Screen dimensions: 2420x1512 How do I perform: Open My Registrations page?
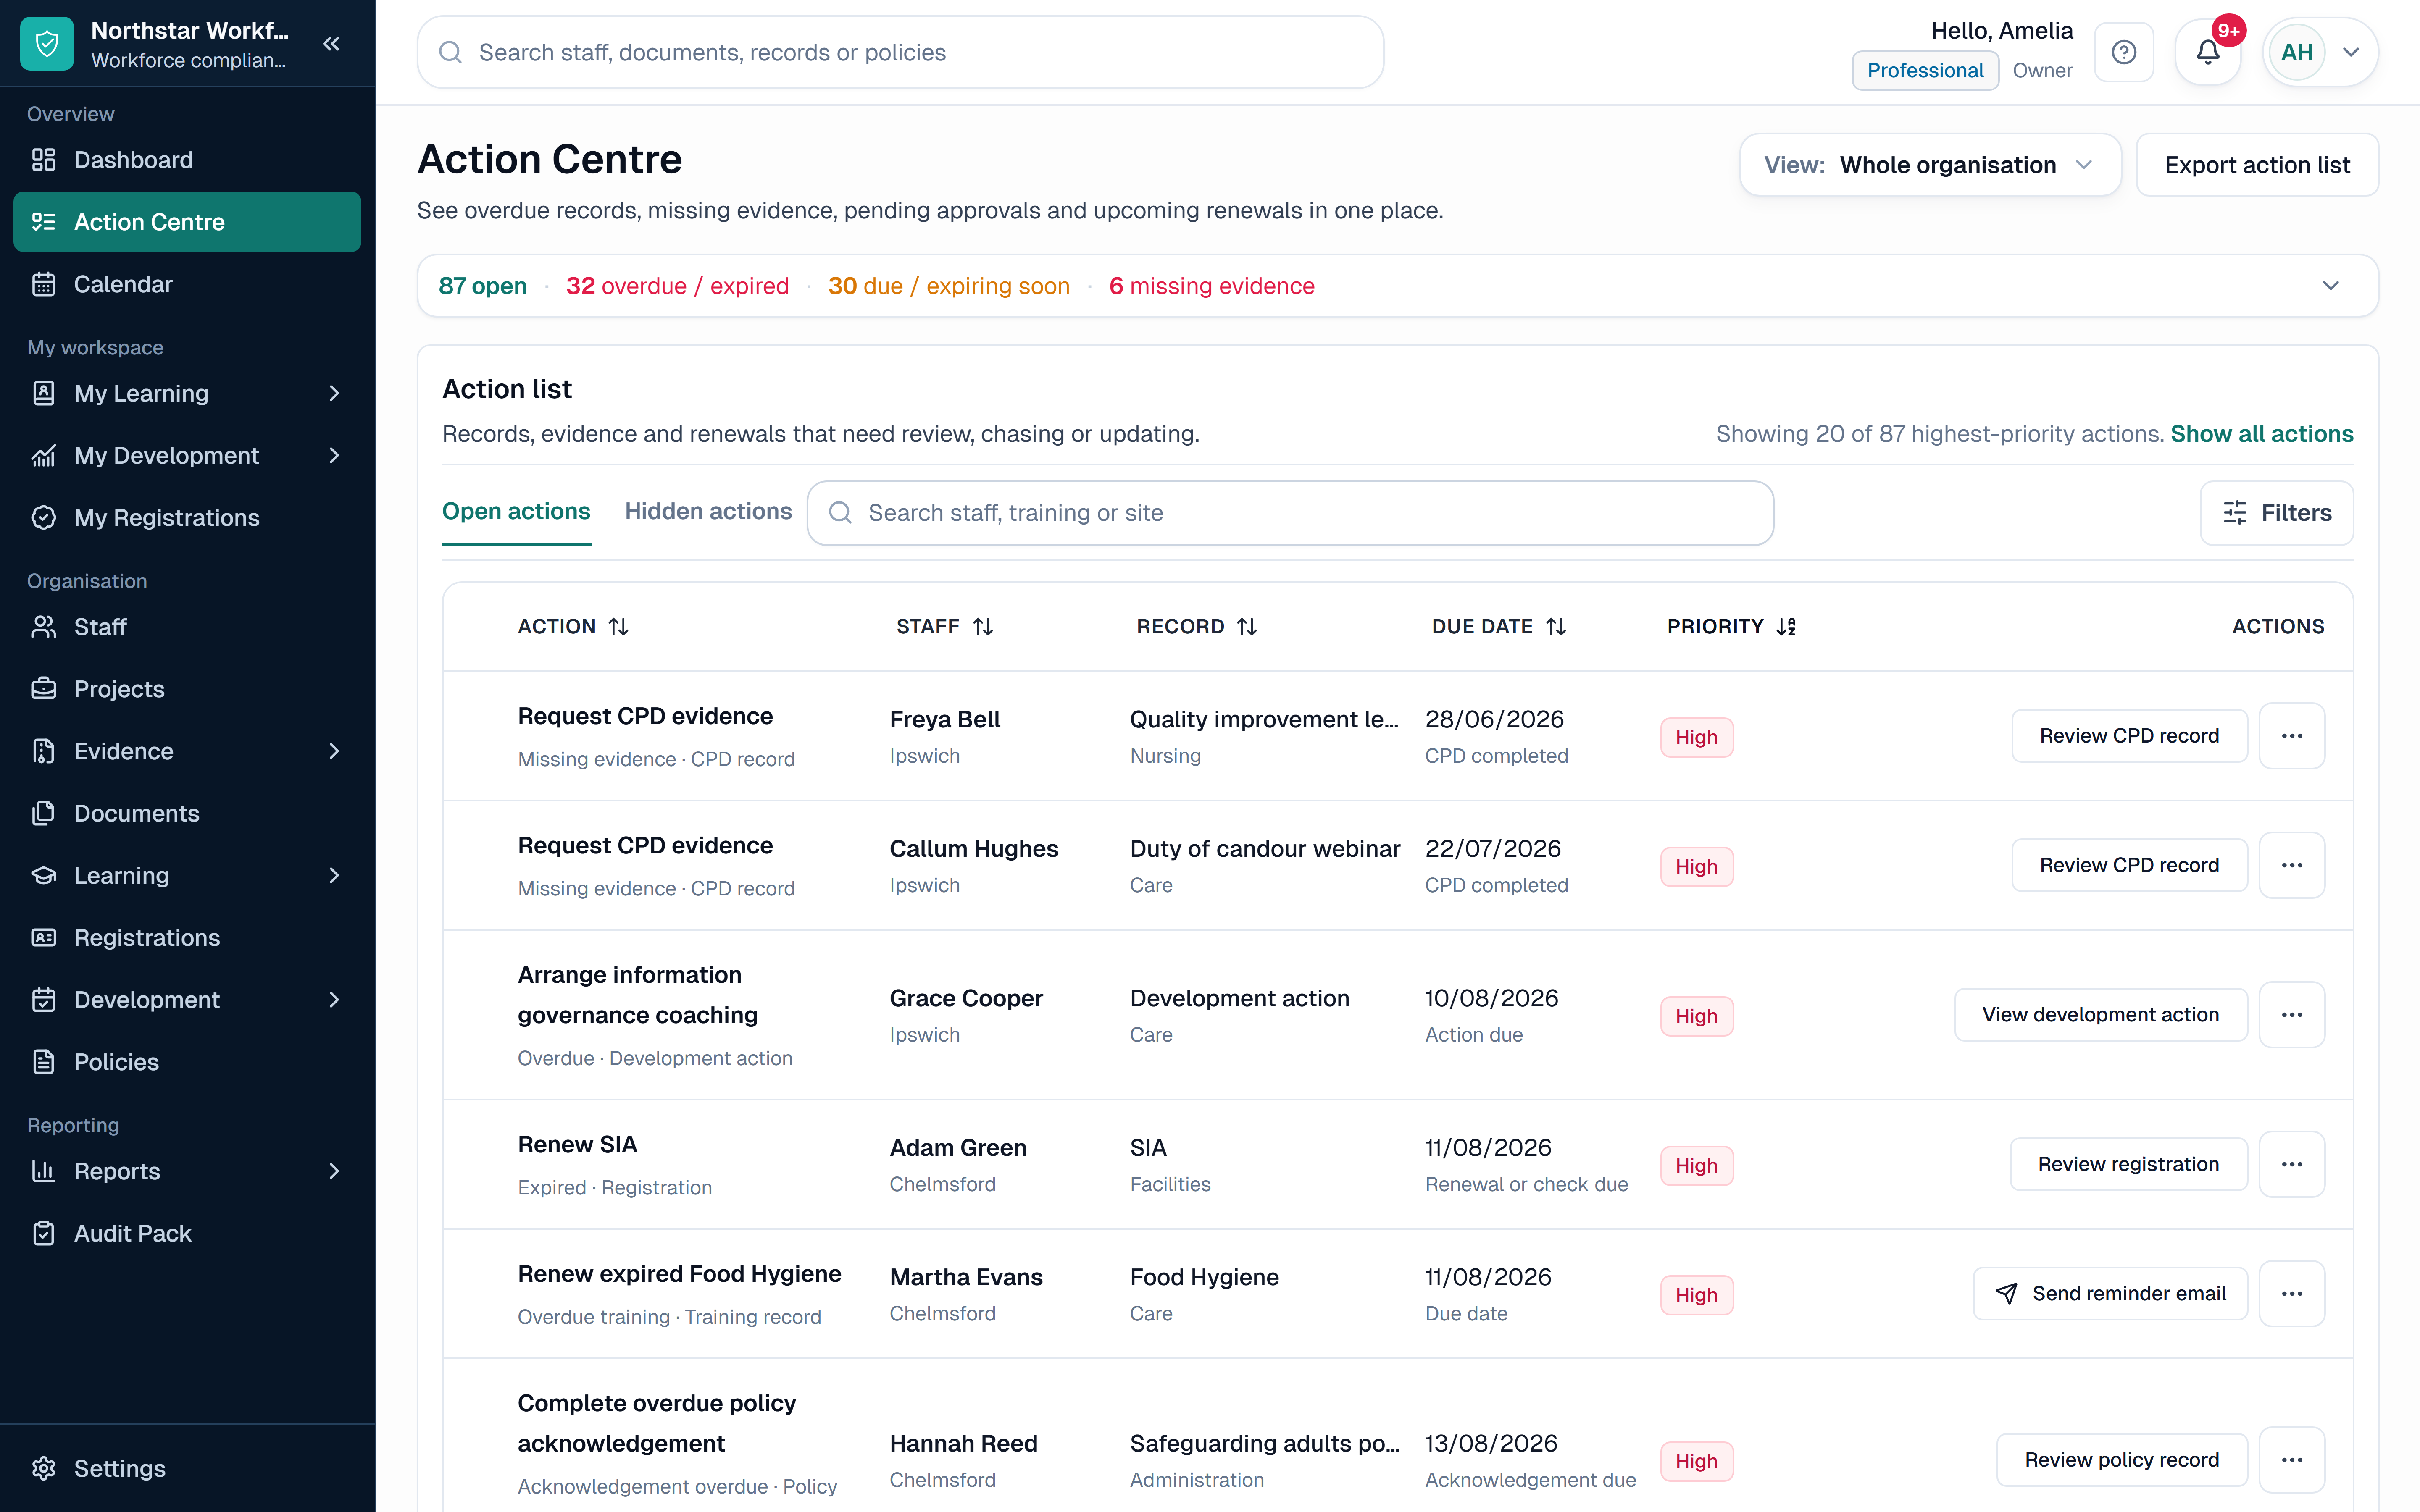[x=187, y=518]
